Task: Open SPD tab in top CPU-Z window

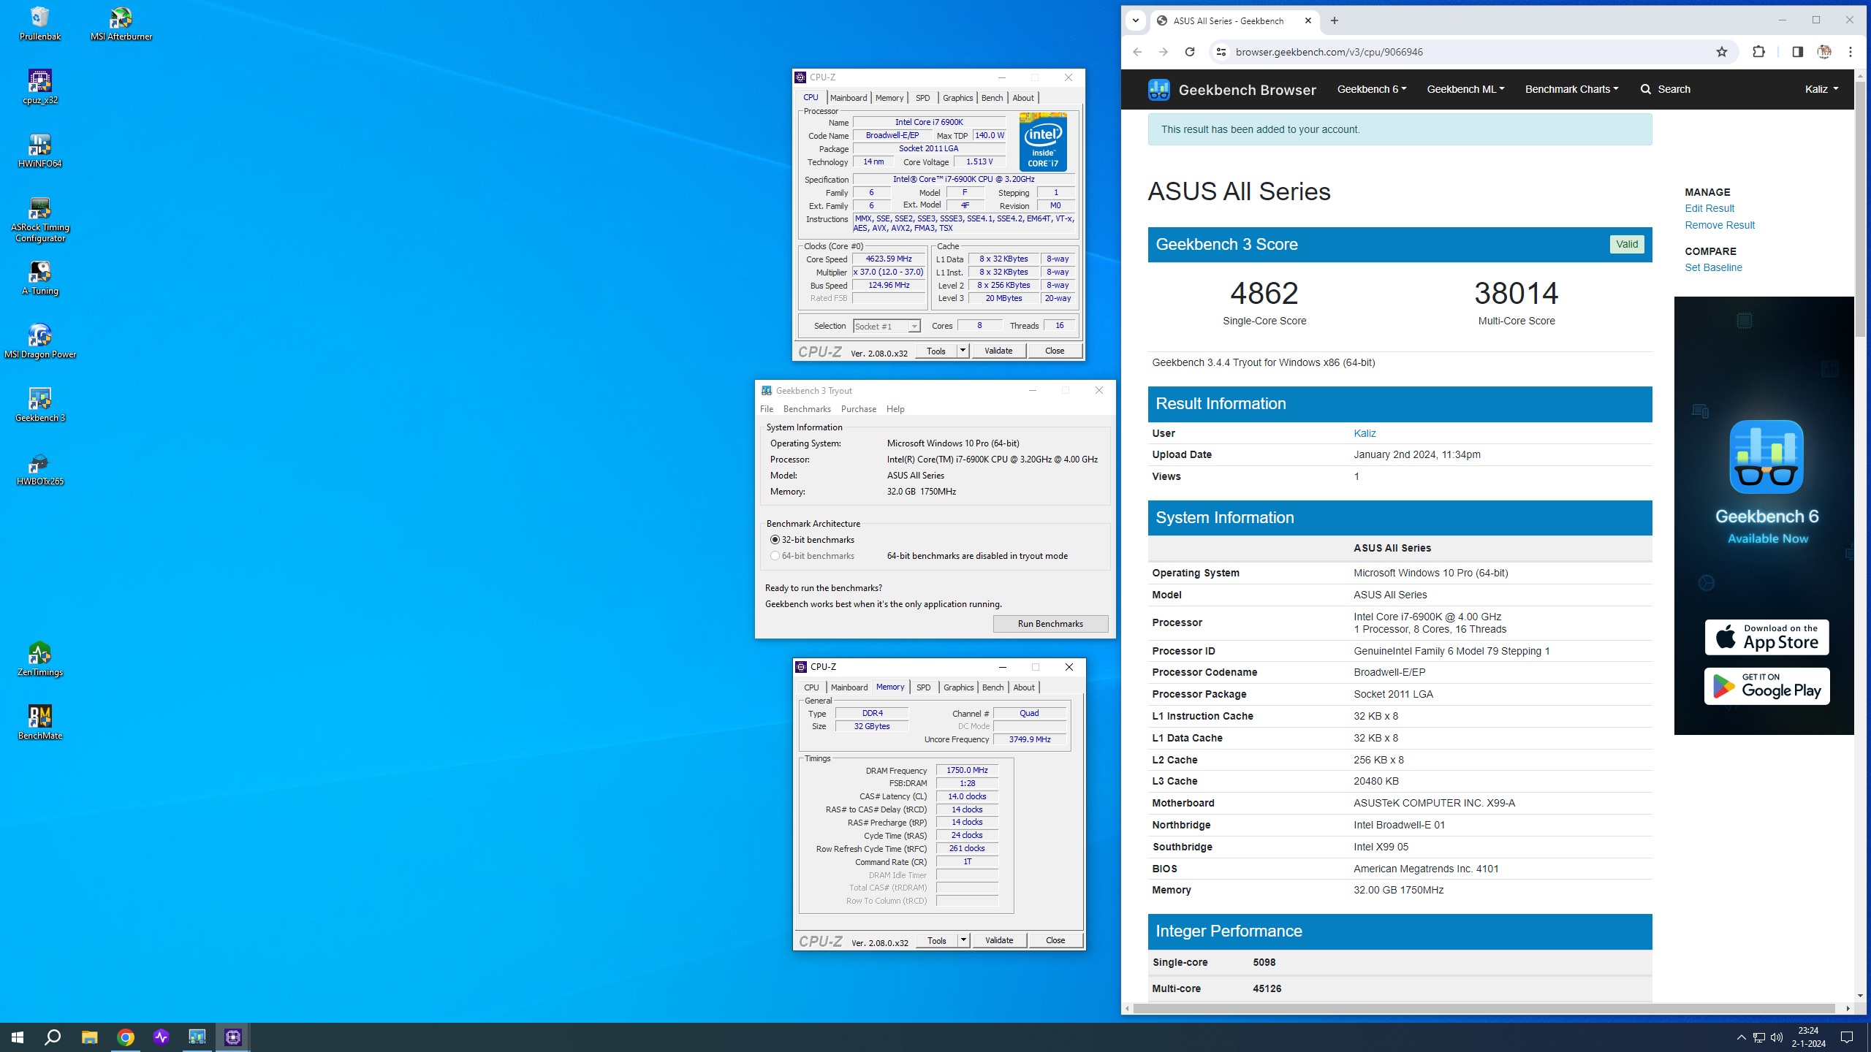Action: click(923, 98)
